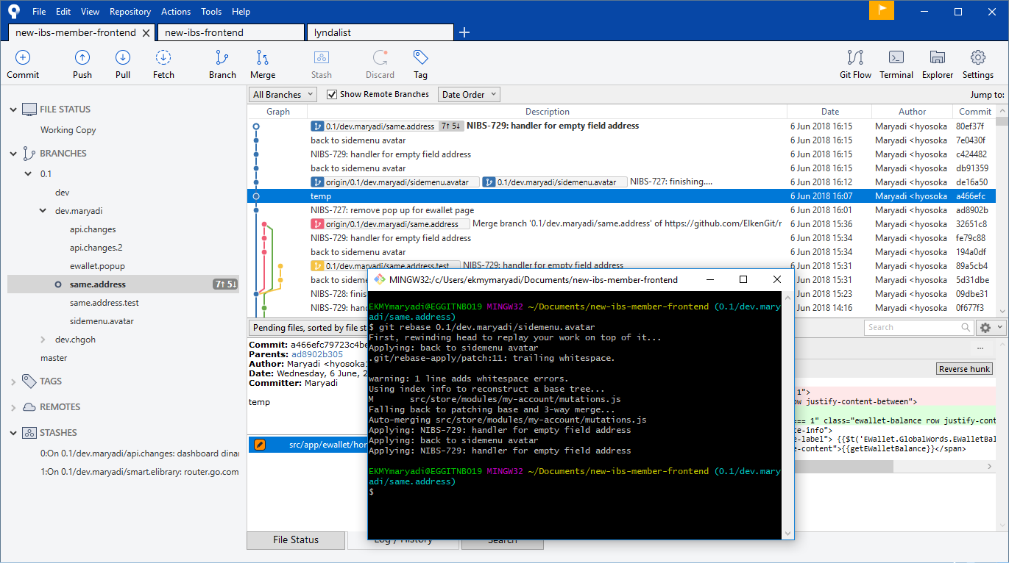The width and height of the screenshot is (1009, 563).
Task: Open the Tools menu
Action: coord(211,12)
